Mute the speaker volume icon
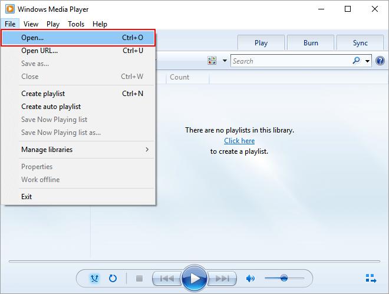This screenshot has width=389, height=294. 250,278
